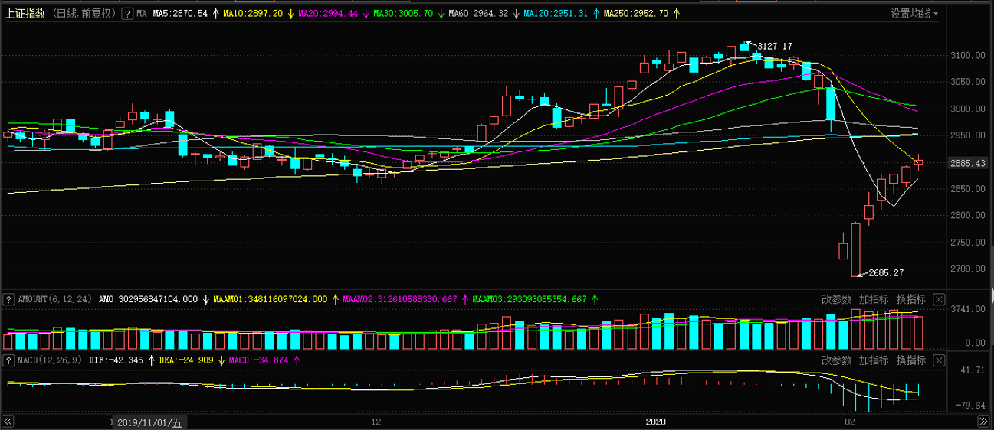Close the MACD indicator panel
The height and width of the screenshot is (430, 994).
pos(939,360)
